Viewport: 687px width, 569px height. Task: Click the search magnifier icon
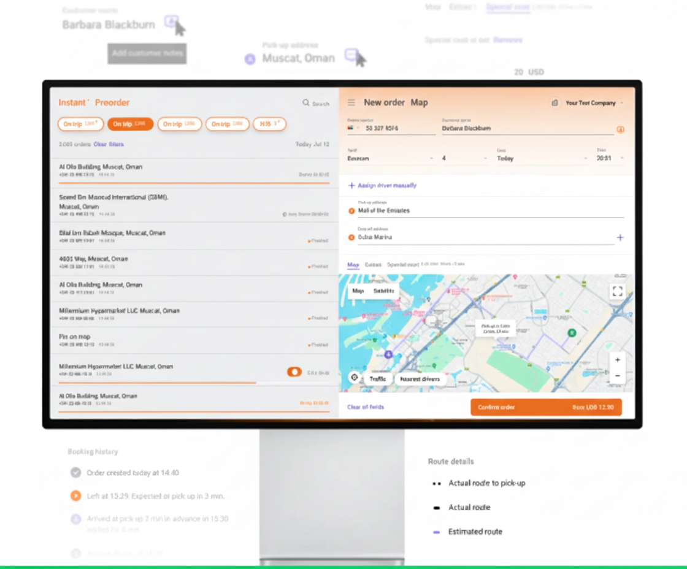pos(306,103)
